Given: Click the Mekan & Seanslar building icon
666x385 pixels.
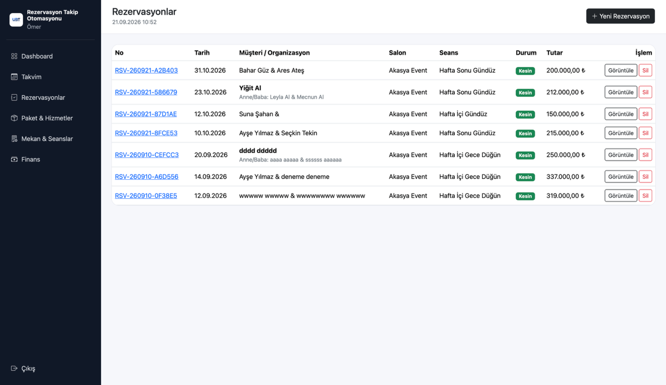Looking at the screenshot, I should tap(14, 139).
